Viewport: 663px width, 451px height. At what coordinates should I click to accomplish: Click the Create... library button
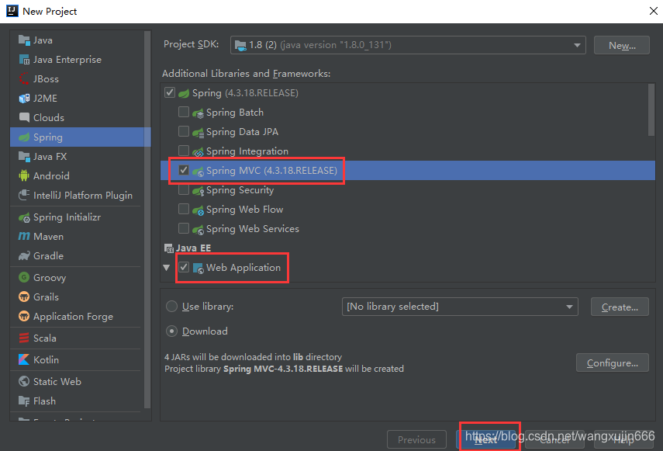pyautogui.click(x=620, y=307)
